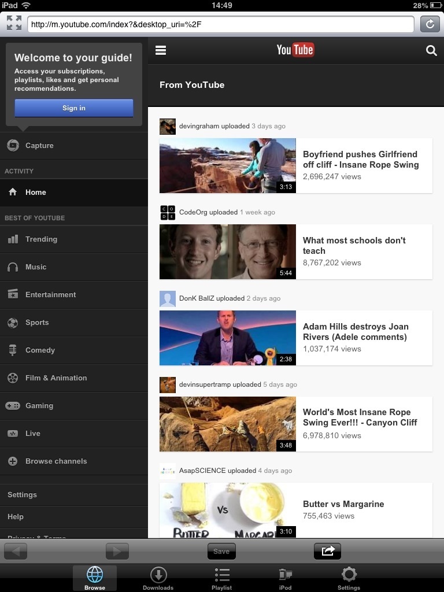Click the URL address field
Viewport: 444px width, 592px height.
[x=221, y=24]
